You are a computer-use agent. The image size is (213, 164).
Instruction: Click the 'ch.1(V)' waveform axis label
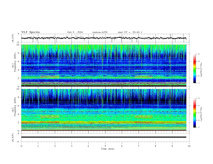tap(13, 38)
